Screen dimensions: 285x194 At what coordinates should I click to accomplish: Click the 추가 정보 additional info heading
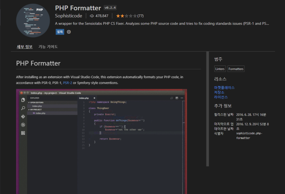click(223, 106)
